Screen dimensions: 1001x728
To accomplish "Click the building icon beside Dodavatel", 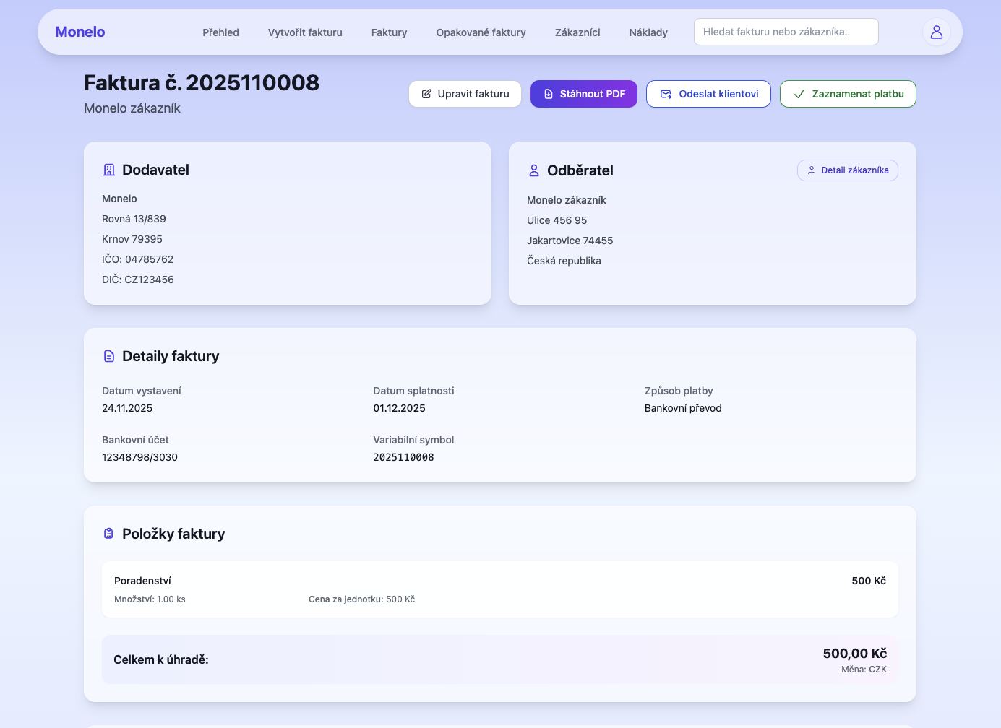I will click(109, 170).
